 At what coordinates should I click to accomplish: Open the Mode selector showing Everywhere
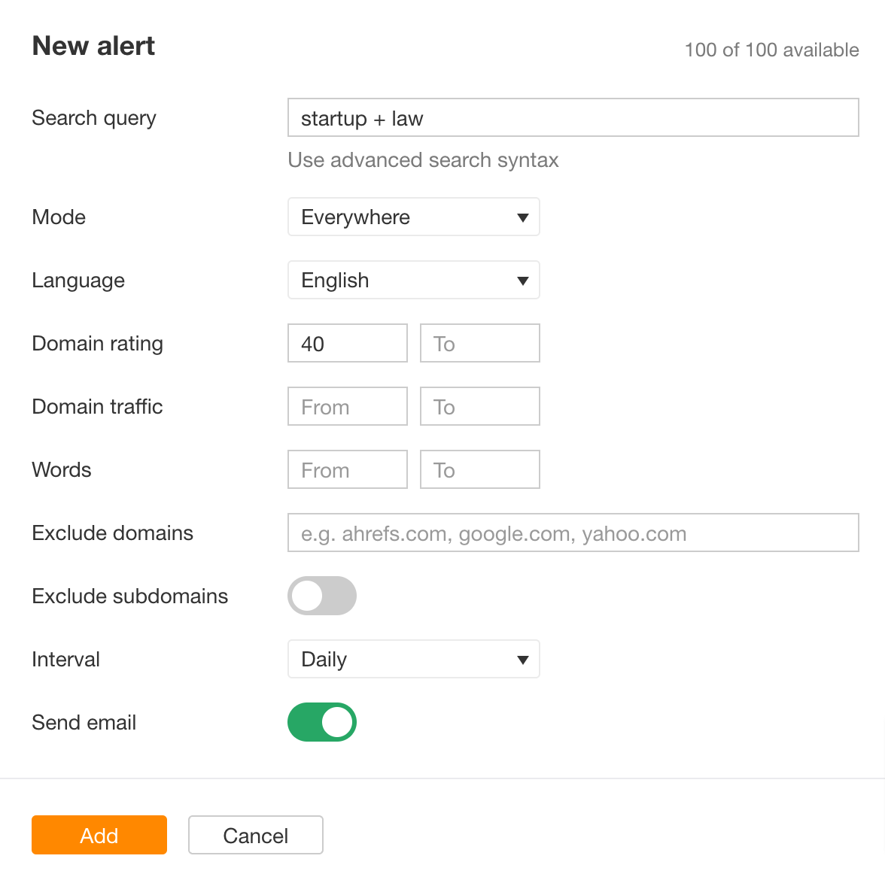coord(413,217)
